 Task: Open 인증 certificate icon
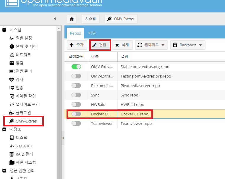12,88
